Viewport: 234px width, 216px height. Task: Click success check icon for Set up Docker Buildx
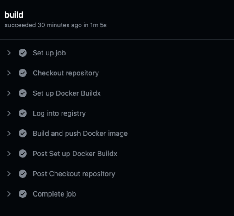coord(23,93)
